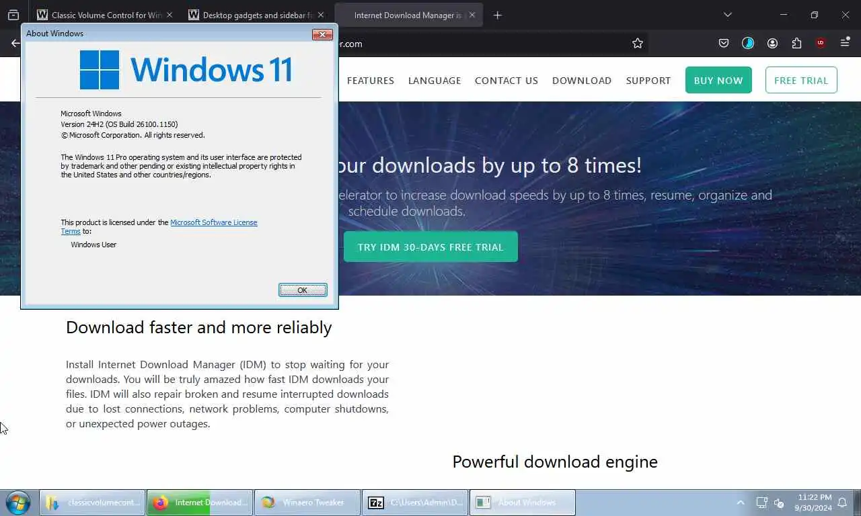Open a new browser tab
Image resolution: width=861 pixels, height=516 pixels.
pyautogui.click(x=498, y=15)
